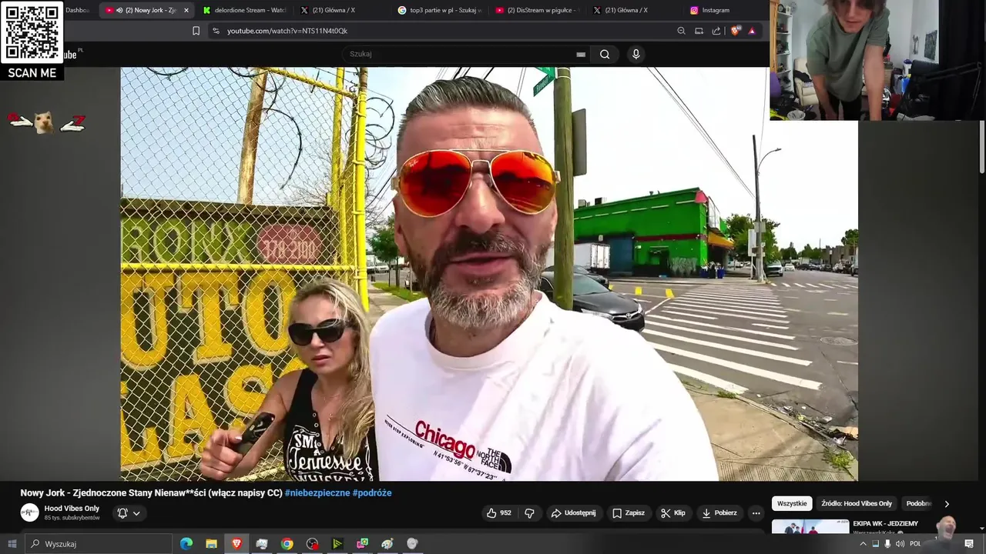
Task: Open the Hood Vibes Only channel name
Action: (72, 509)
